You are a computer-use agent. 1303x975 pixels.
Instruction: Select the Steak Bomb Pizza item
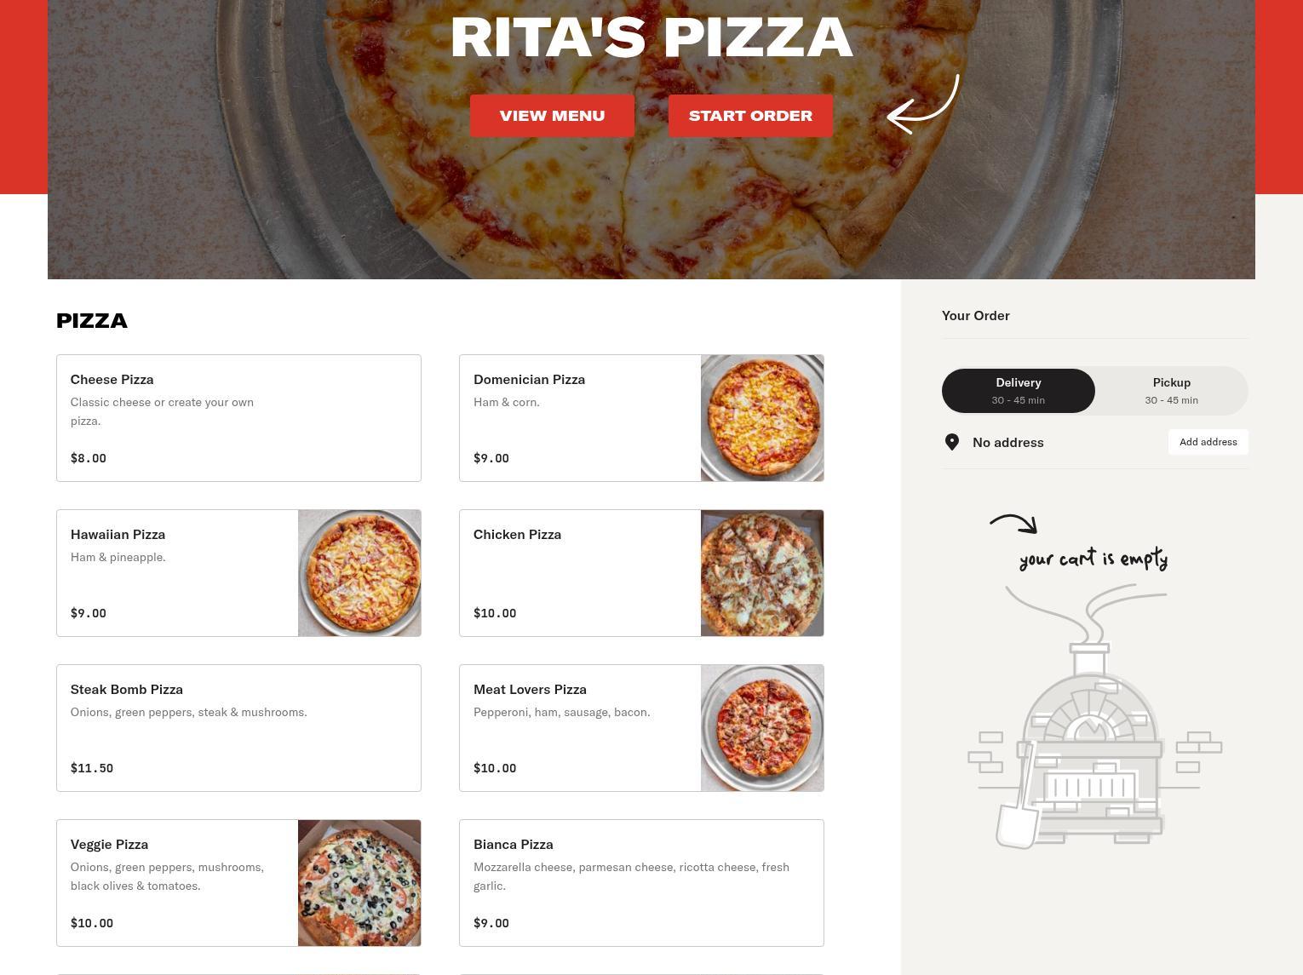(x=238, y=728)
